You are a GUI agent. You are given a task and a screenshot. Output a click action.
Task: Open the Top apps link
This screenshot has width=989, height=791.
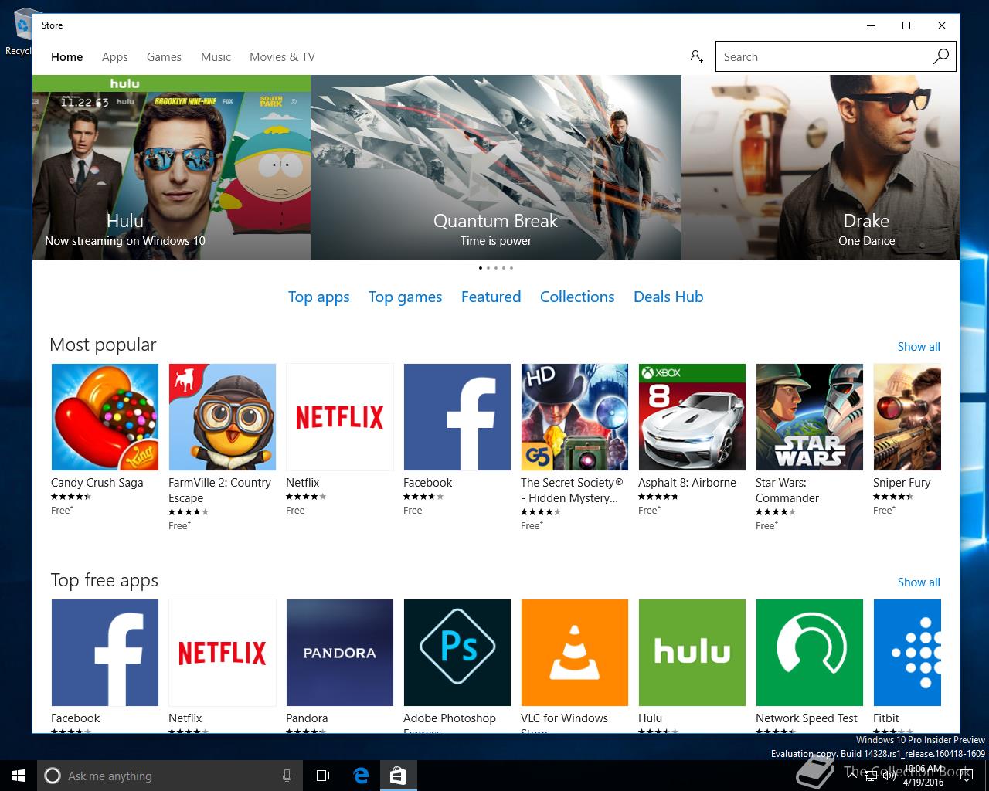pos(318,297)
